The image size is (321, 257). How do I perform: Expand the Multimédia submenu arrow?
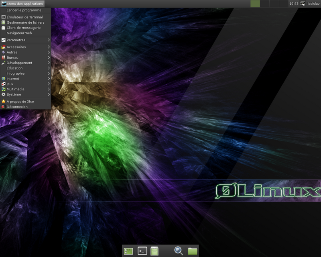[x=49, y=89]
